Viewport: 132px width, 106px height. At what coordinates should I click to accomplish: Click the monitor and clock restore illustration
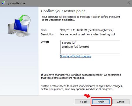[x=19, y=25]
